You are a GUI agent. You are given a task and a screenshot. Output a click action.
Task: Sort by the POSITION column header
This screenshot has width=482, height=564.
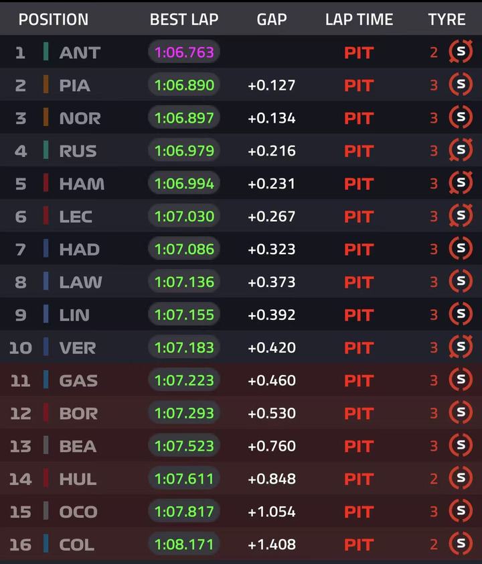[54, 19]
